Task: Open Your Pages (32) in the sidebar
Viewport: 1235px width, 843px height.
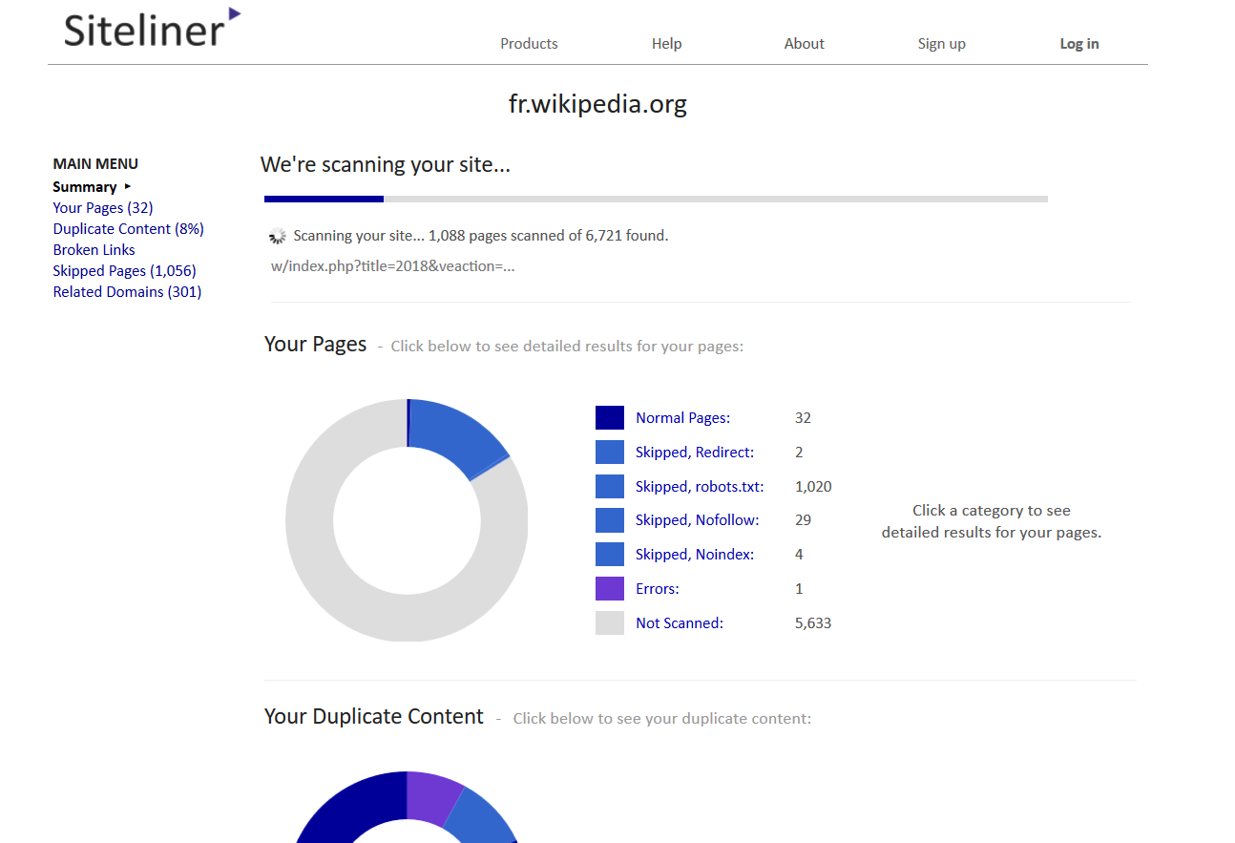Action: click(x=102, y=207)
